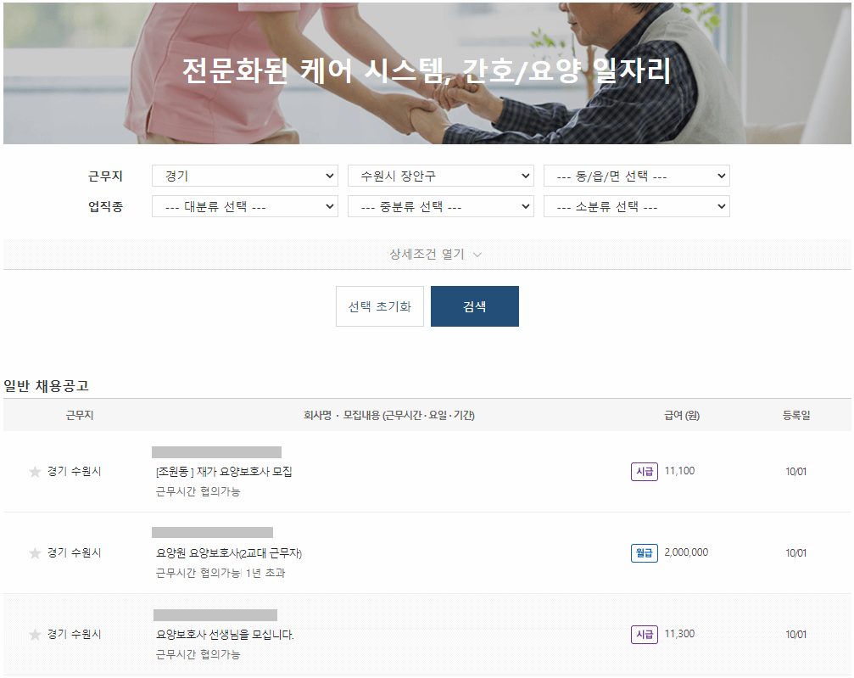Open the 수원시 장안구 district dropdown
Image resolution: width=854 pixels, height=678 pixels.
(x=441, y=176)
